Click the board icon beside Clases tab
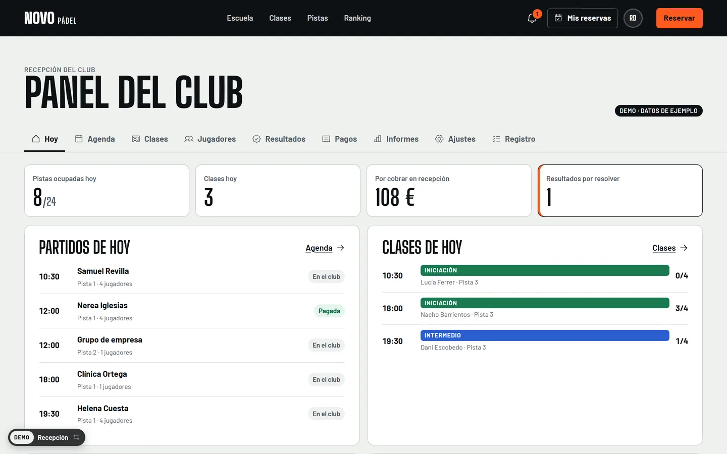 coord(136,139)
